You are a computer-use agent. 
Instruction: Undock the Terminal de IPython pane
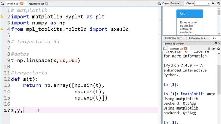(215, 43)
